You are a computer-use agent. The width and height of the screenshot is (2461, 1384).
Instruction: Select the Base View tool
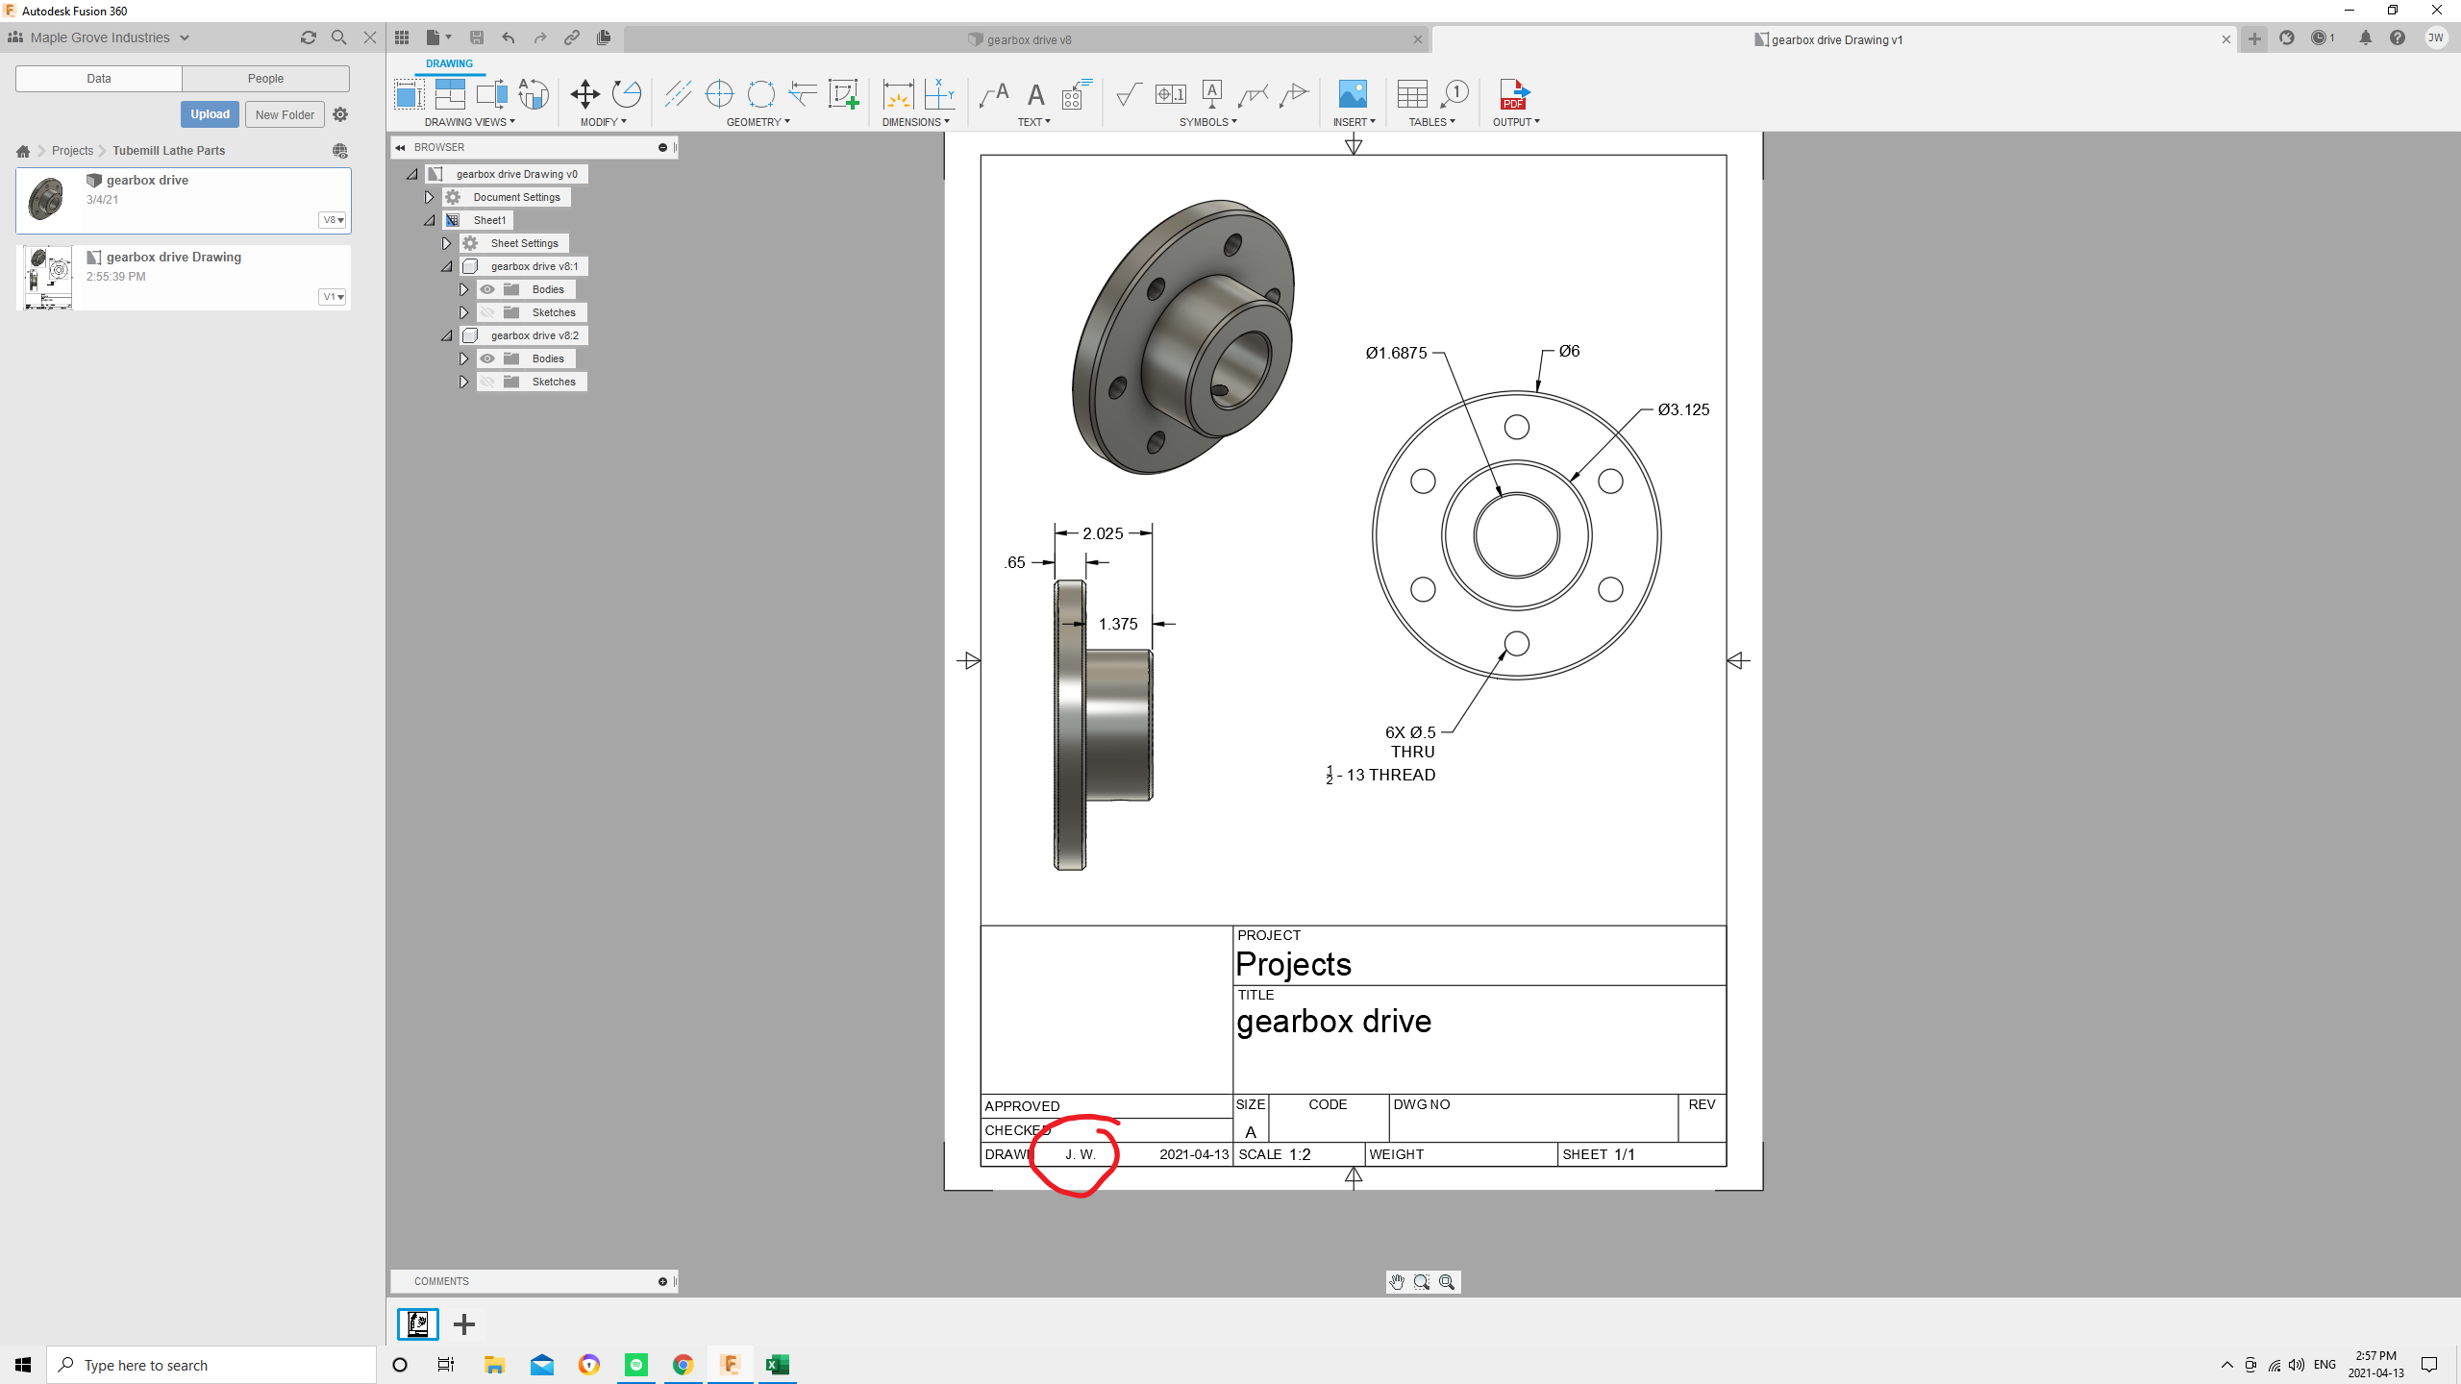coord(408,94)
